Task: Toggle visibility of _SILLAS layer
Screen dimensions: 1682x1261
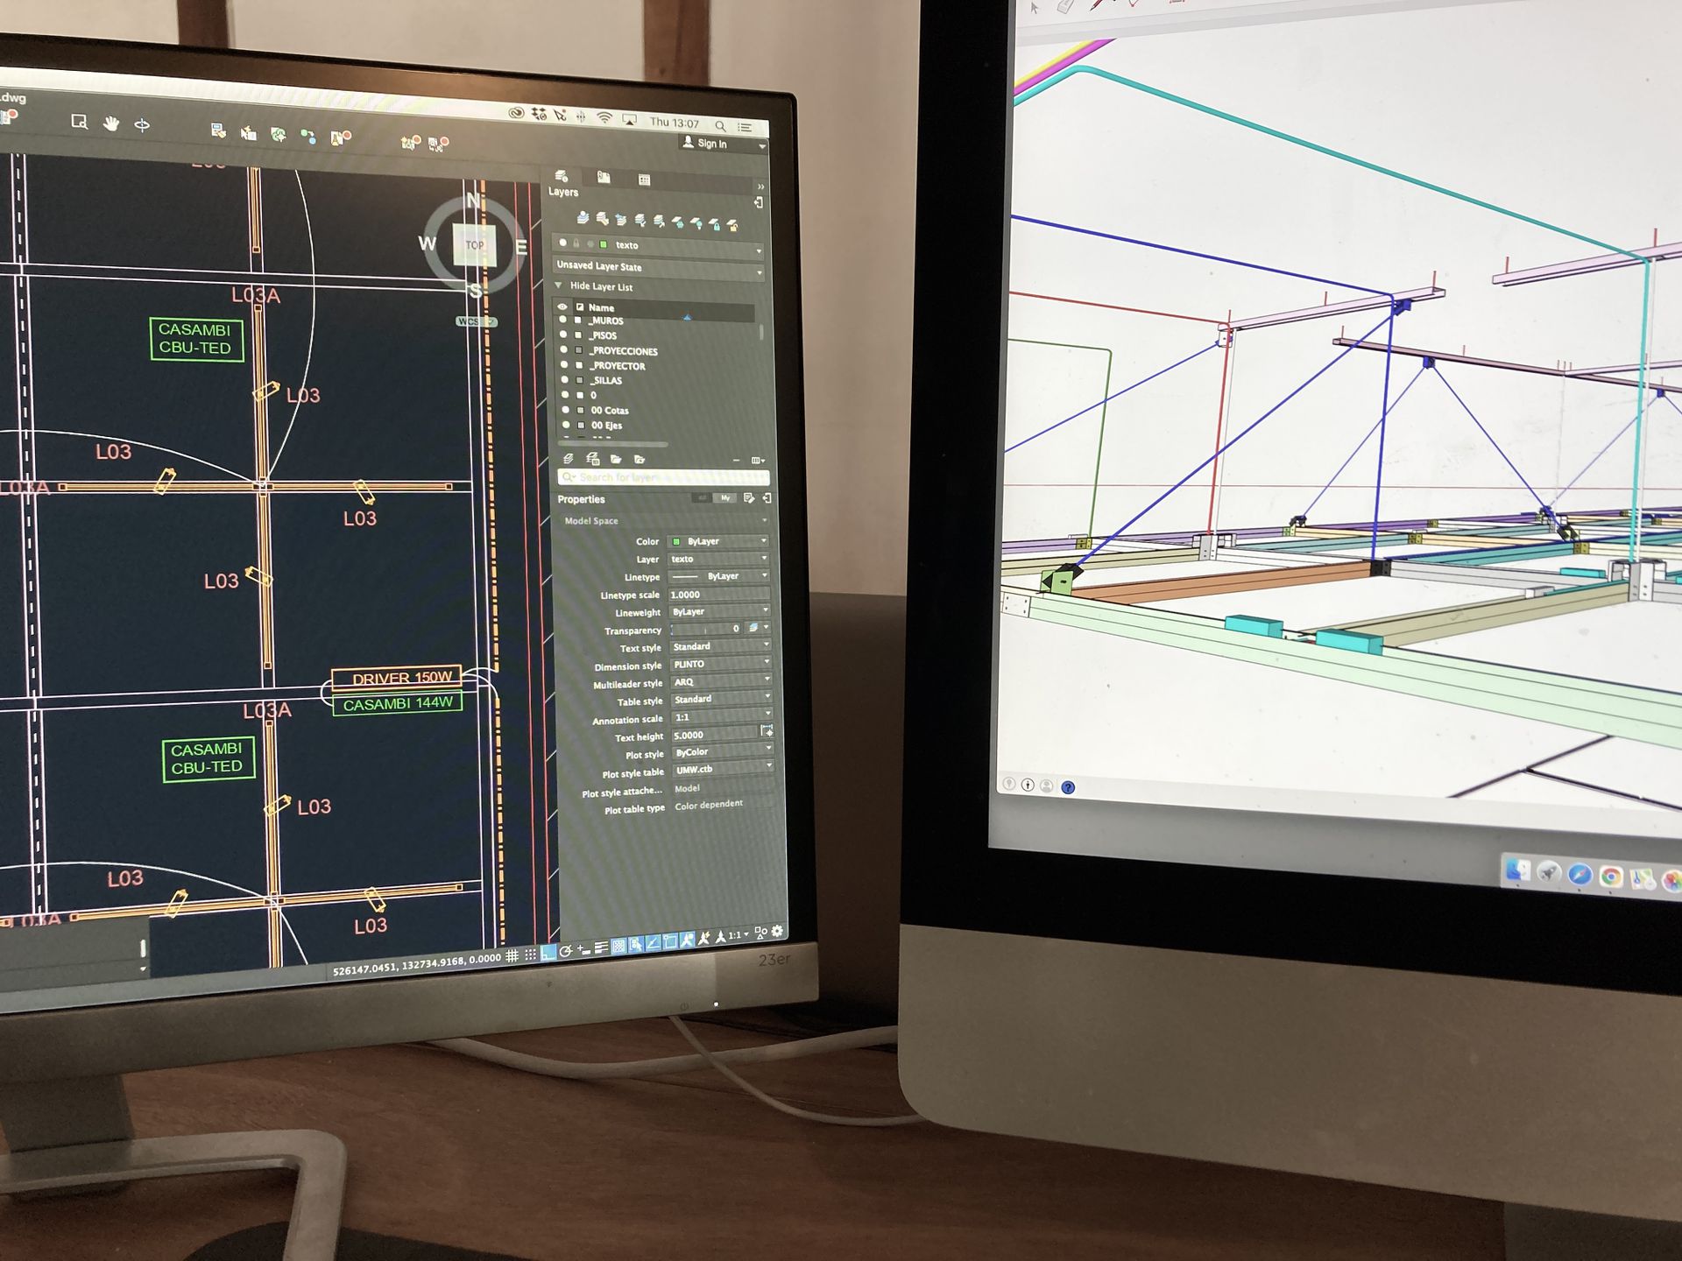Action: point(564,380)
